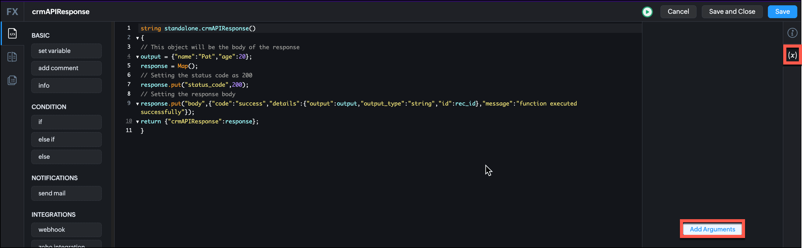Cancel editing the function
The height and width of the screenshot is (248, 802).
[x=678, y=12]
